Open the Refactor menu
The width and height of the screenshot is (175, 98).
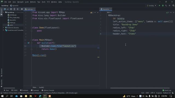tap(33, 2)
